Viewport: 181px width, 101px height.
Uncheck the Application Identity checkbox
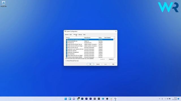point(67,51)
